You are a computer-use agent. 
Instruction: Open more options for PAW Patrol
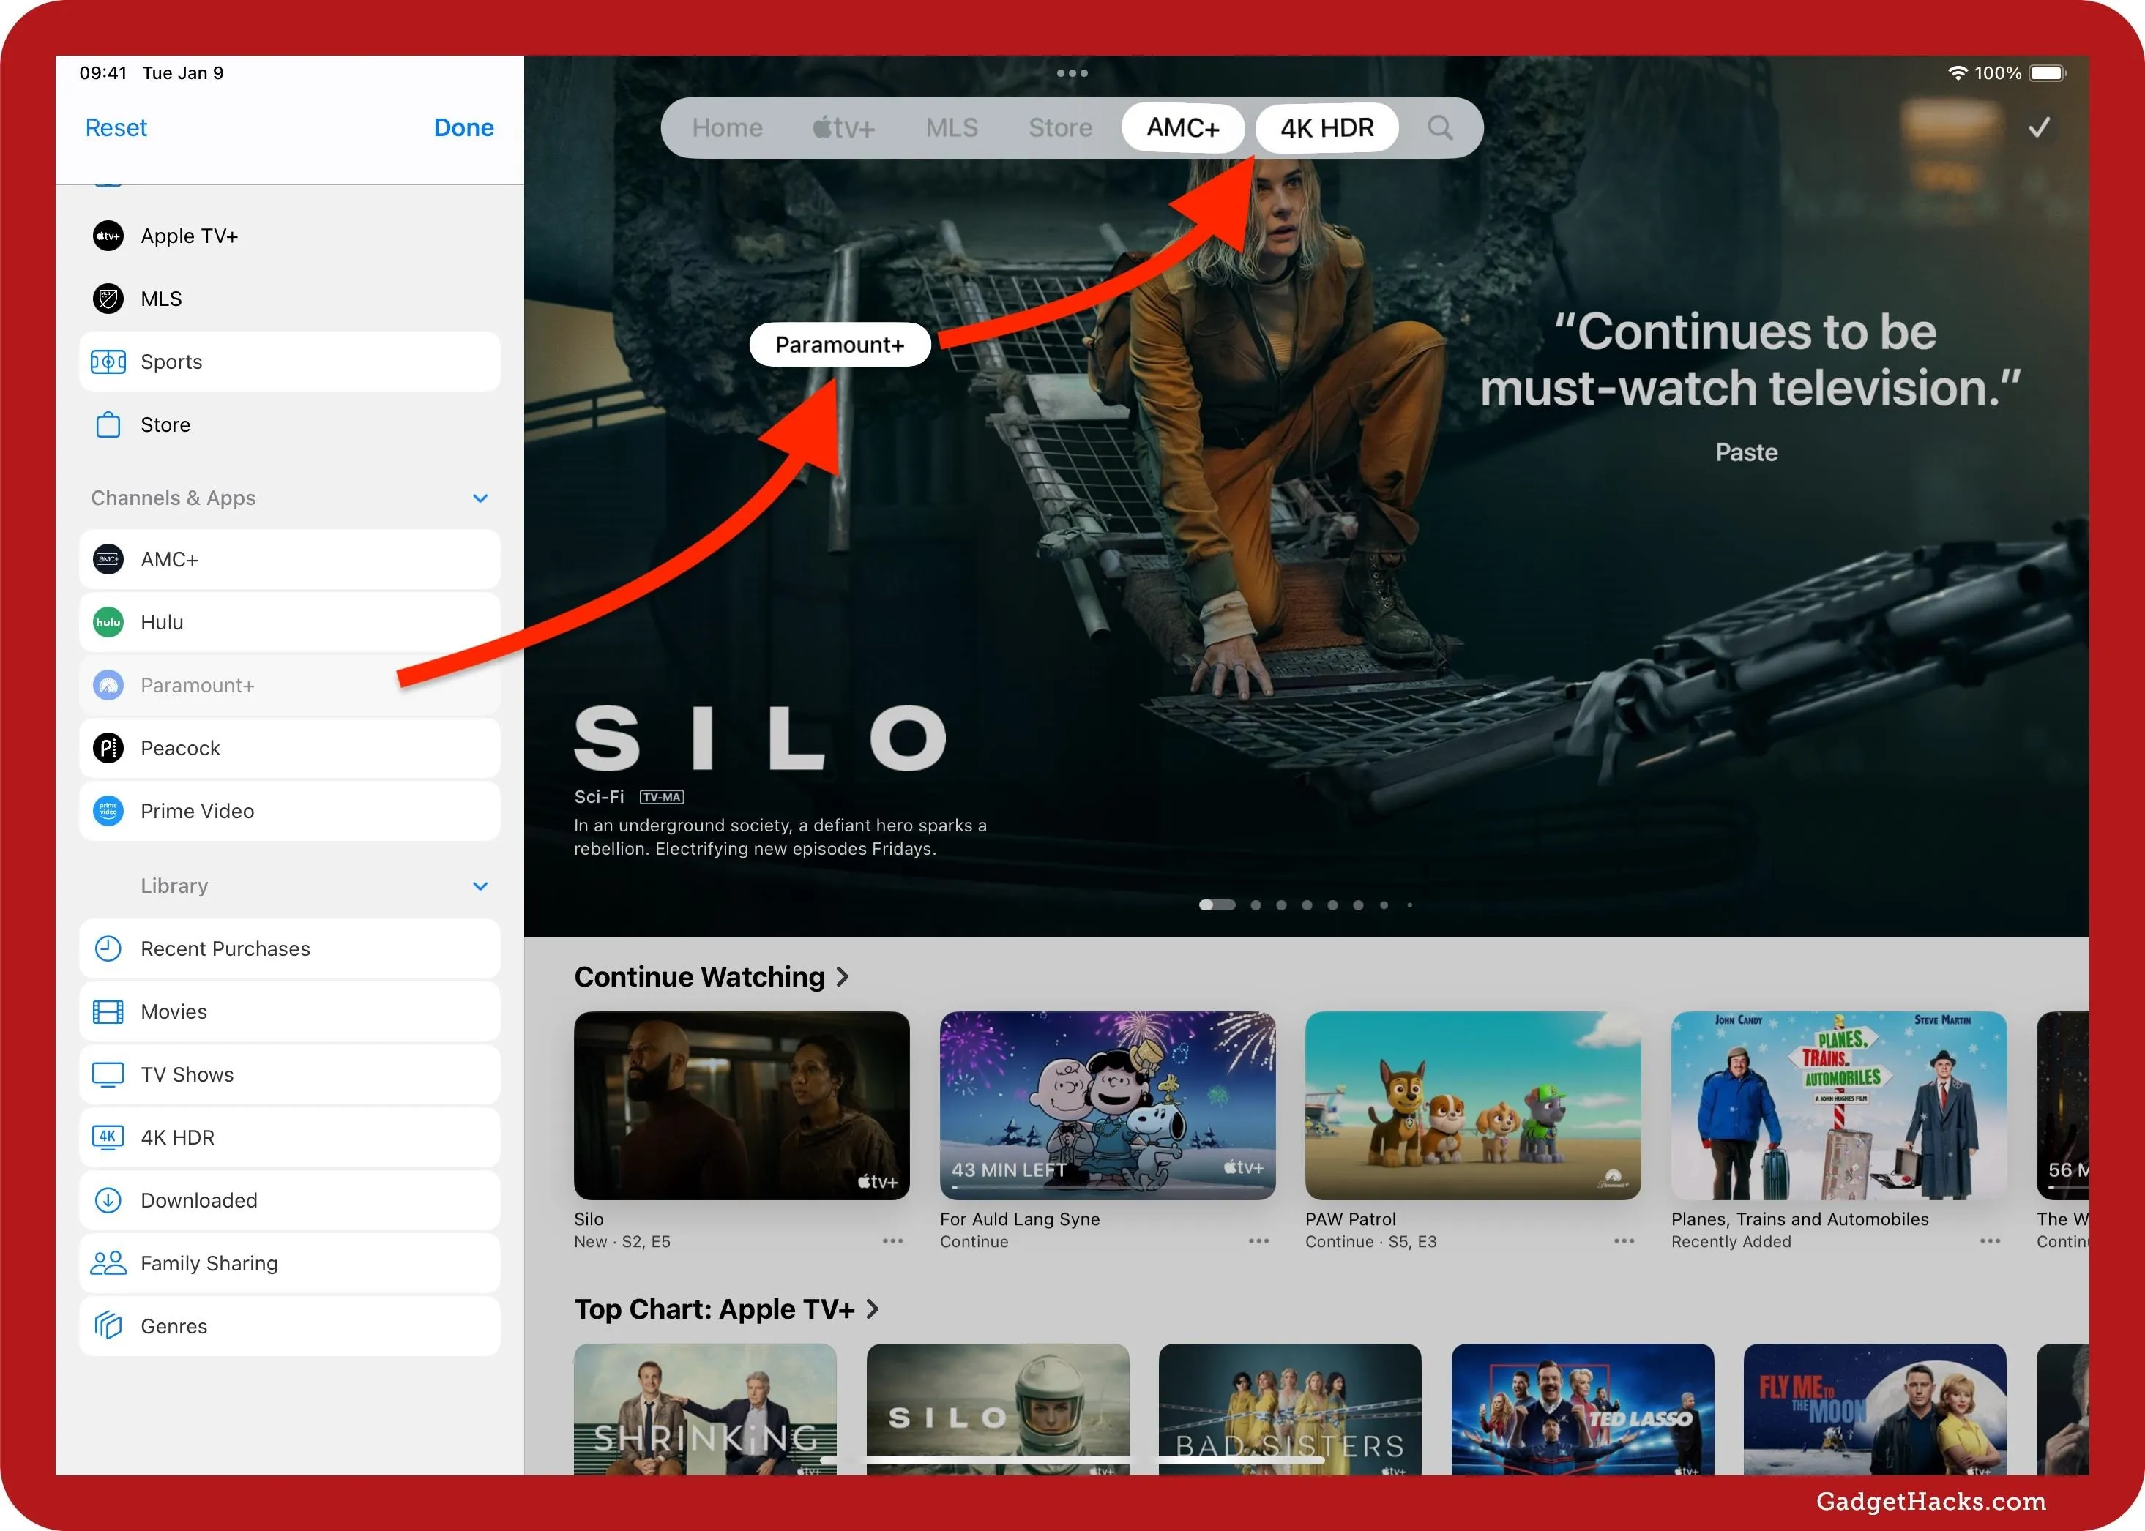[1624, 1242]
